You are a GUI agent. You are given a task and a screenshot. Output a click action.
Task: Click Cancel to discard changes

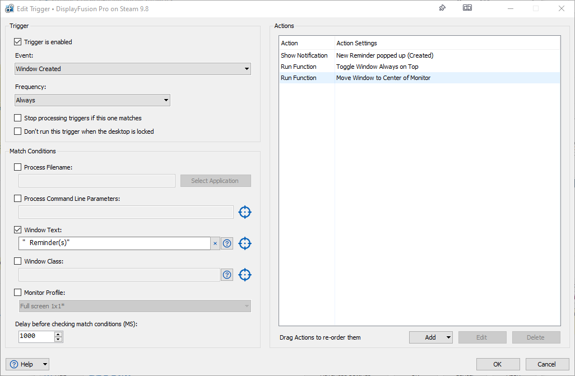tap(546, 364)
